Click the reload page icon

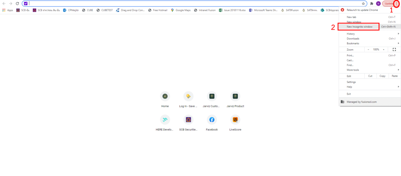(x=17, y=4)
